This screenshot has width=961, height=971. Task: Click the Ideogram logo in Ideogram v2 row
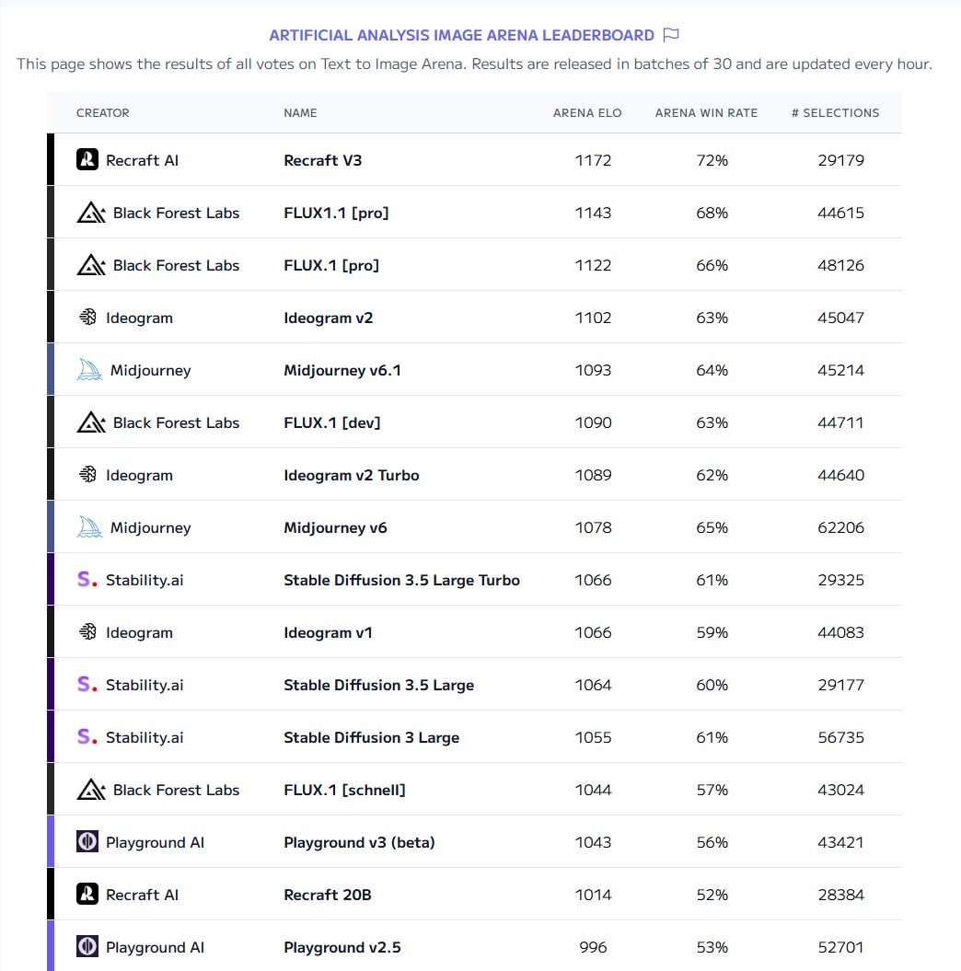tap(87, 318)
